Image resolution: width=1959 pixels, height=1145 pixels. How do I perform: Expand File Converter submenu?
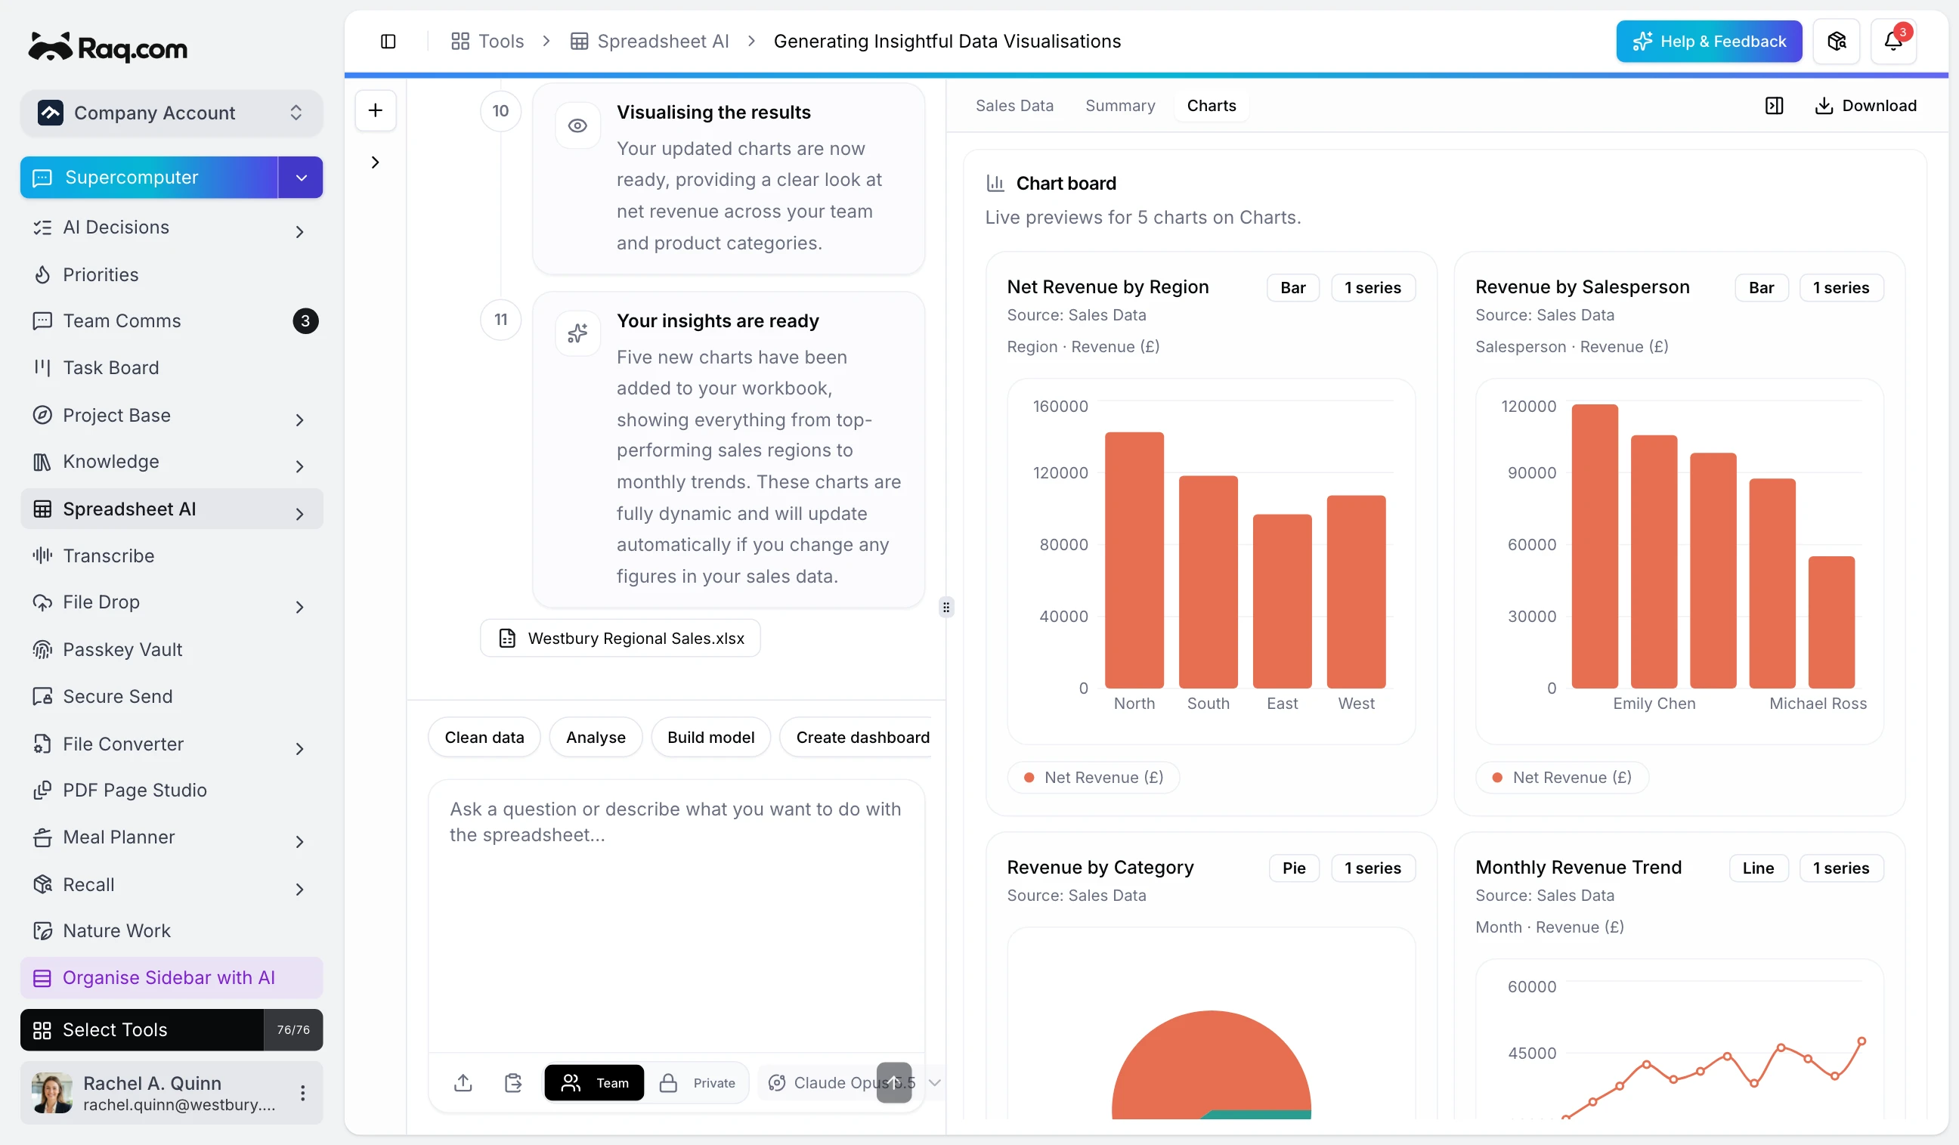pyautogui.click(x=299, y=748)
